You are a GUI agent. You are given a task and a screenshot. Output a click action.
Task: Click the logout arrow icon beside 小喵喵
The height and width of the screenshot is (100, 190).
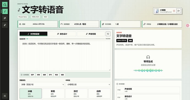[178, 11]
